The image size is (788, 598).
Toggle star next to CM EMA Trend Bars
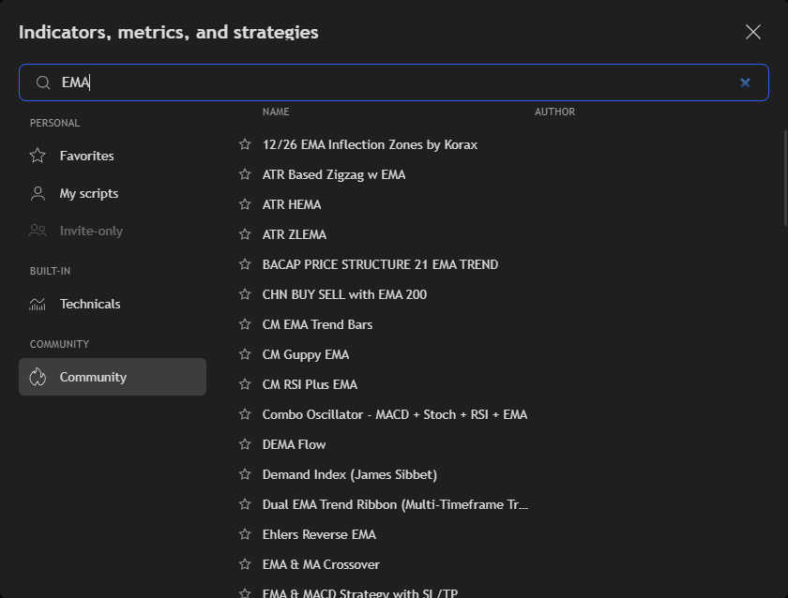(245, 324)
